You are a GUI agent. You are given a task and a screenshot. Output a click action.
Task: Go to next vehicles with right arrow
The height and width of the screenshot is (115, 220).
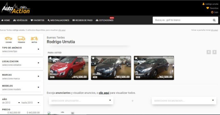tap(214, 52)
